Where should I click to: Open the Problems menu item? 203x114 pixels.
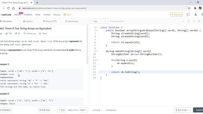[x=28, y=15]
